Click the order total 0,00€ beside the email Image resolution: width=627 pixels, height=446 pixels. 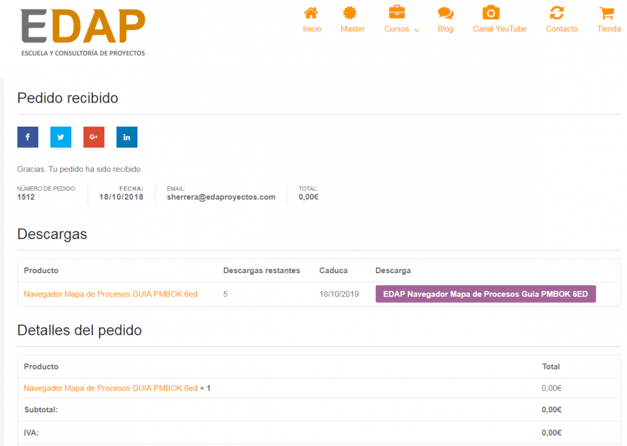tap(308, 197)
